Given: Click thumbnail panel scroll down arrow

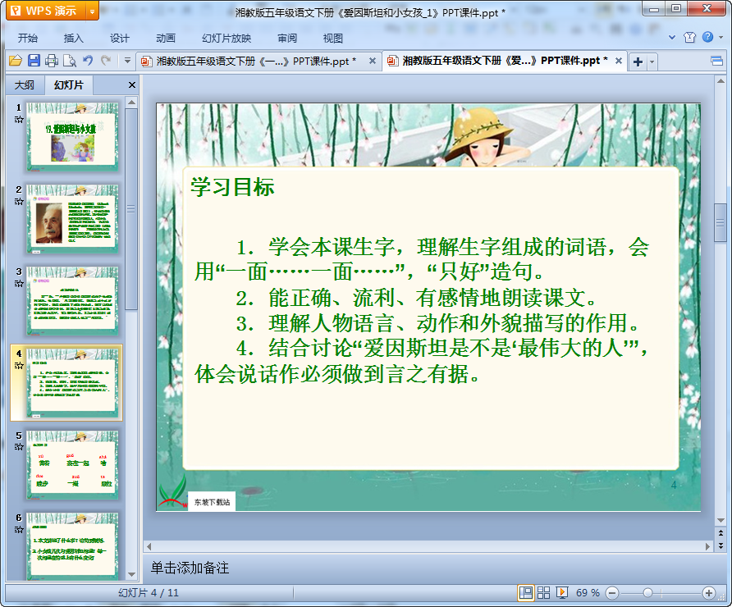Looking at the screenshot, I should coord(131,575).
